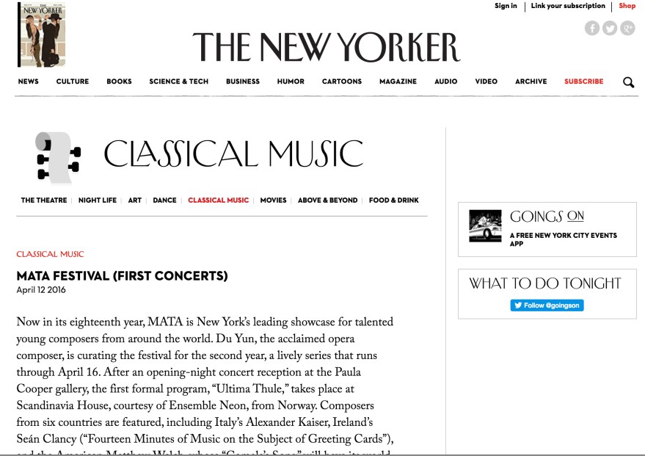645x456 pixels.
Task: Go to the Cartoons section
Action: [342, 82]
